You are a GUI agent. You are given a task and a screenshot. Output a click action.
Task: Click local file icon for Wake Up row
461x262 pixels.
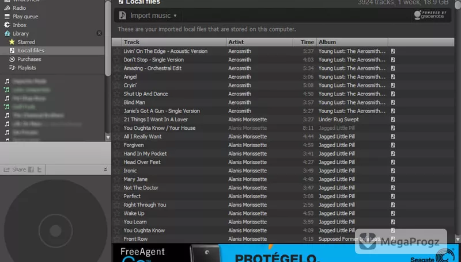click(393, 213)
